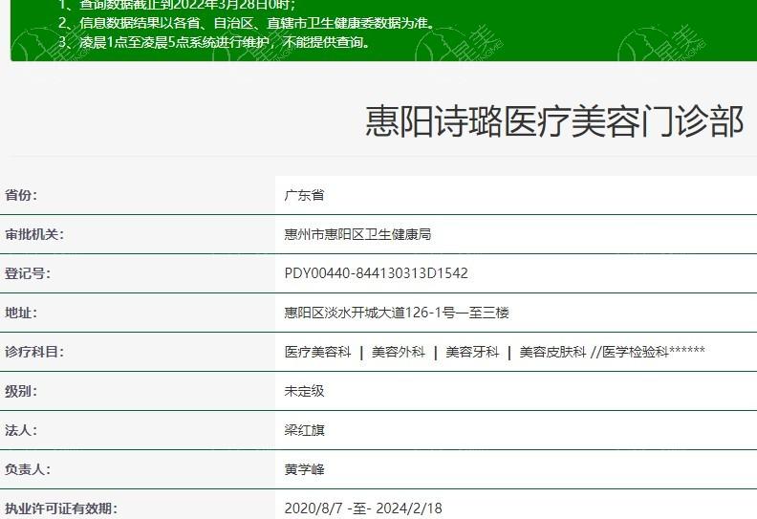757x519 pixels.
Task: Click the 负责人 label
Action: pos(28,468)
